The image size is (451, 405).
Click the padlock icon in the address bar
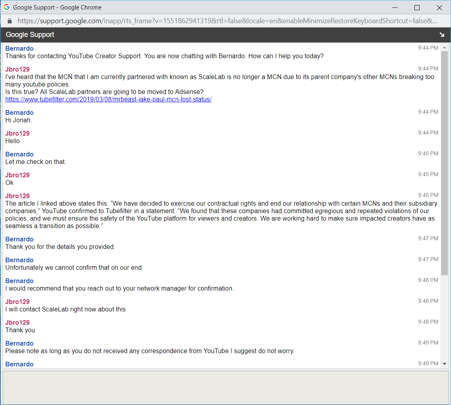click(9, 21)
